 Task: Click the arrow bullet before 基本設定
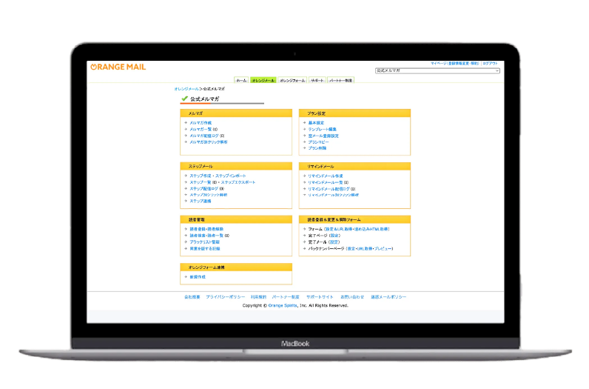coord(304,122)
